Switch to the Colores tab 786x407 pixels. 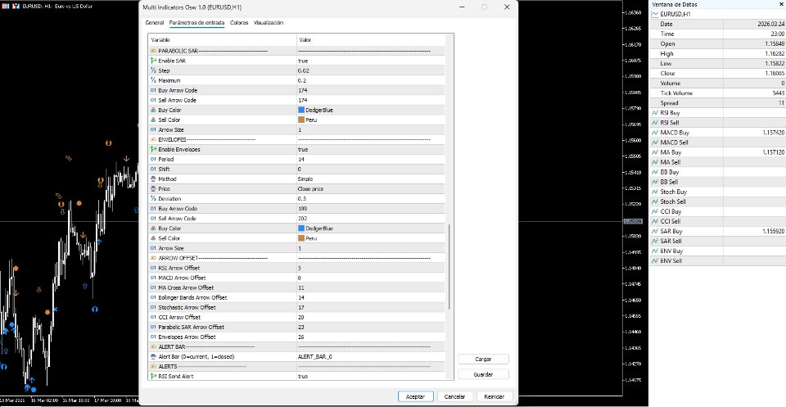(239, 23)
